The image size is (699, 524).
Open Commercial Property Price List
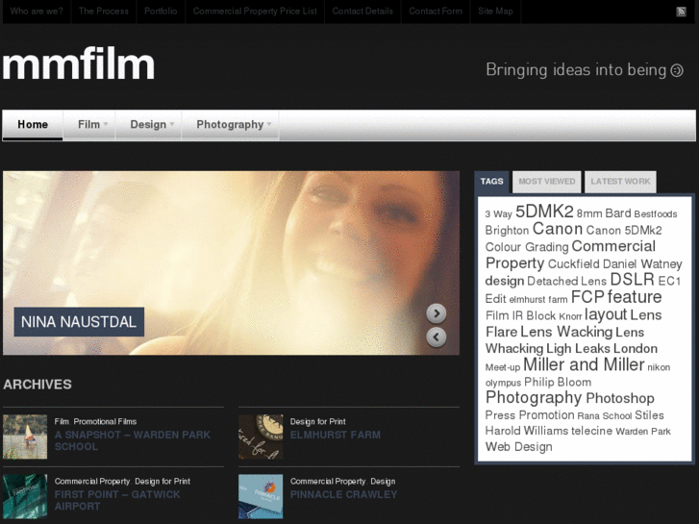coord(255,12)
